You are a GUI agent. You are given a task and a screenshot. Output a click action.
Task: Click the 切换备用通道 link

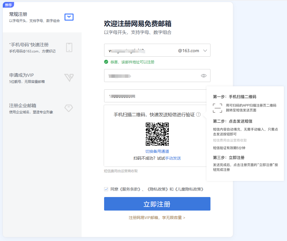(x=157, y=151)
